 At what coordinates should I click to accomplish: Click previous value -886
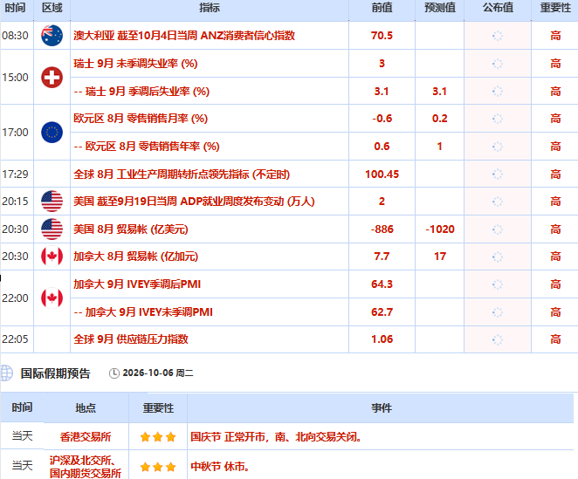click(382, 229)
